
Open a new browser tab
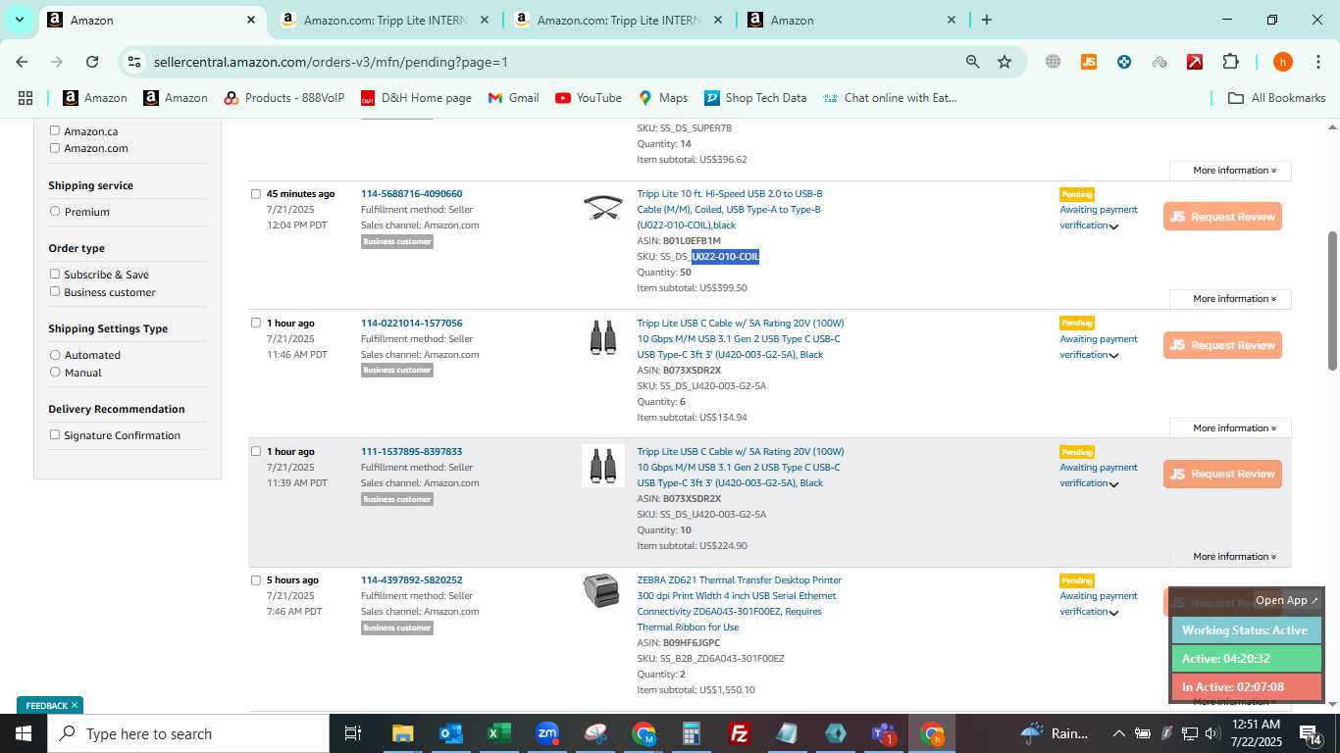pyautogui.click(x=986, y=20)
